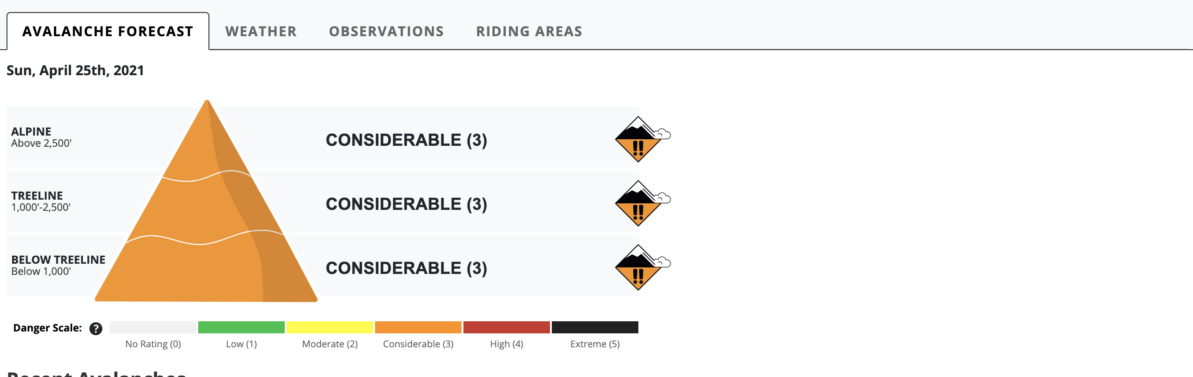The height and width of the screenshot is (377, 1193).
Task: Click the yellow Moderate (2) danger swatch
Action: (330, 327)
